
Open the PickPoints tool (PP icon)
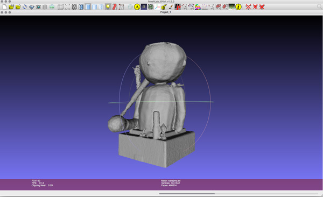pos(178,7)
